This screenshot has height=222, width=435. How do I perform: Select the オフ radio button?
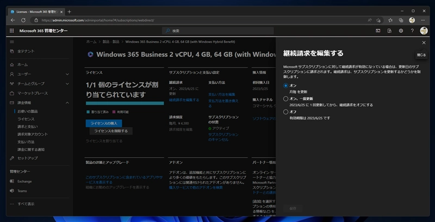click(x=286, y=112)
